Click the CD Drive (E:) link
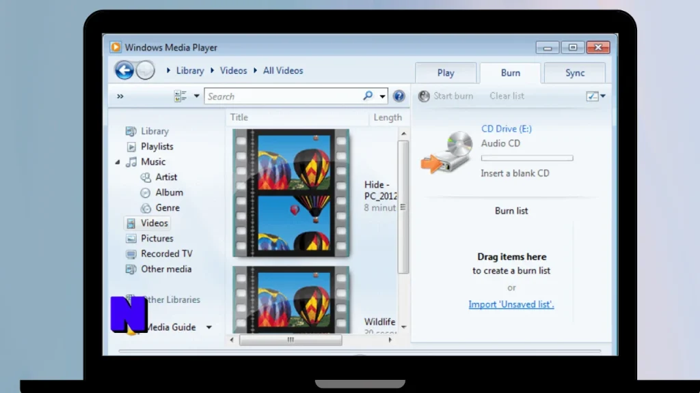 (507, 129)
